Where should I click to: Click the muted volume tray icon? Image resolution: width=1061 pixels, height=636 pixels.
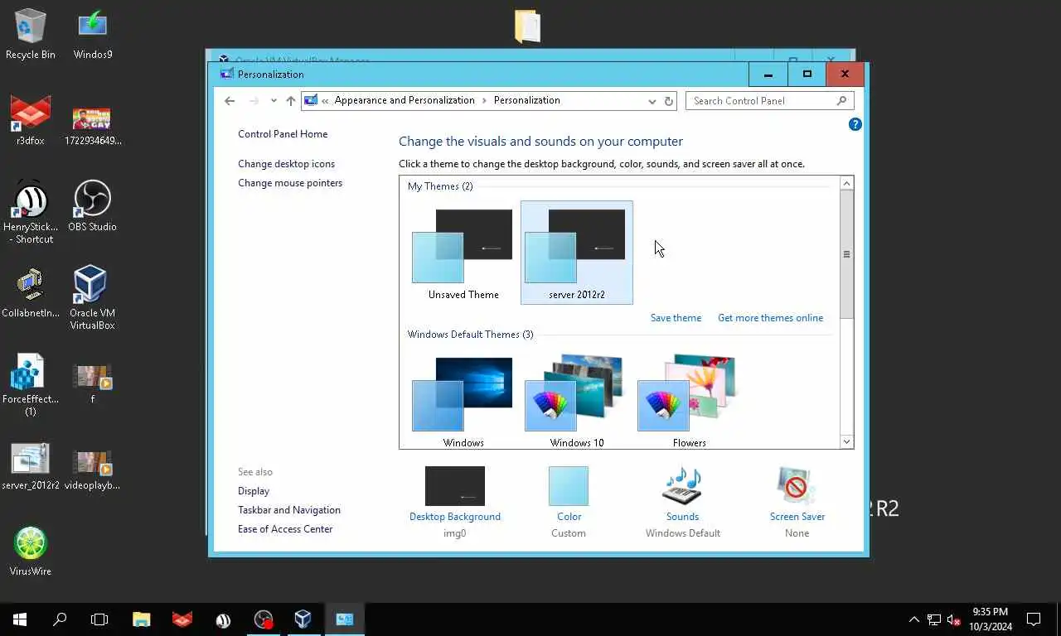954,619
